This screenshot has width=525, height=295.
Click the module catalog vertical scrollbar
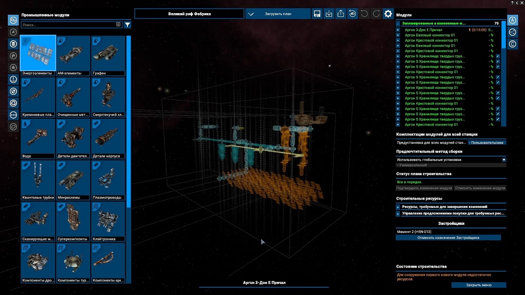(129, 121)
